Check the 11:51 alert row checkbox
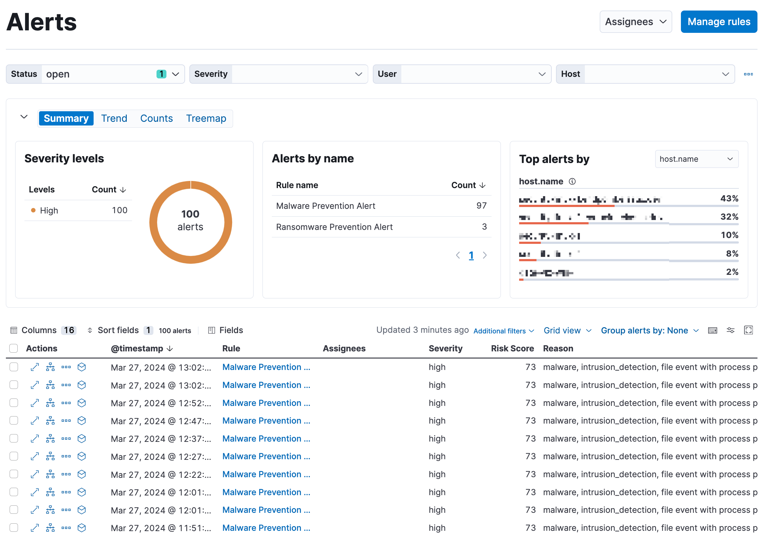Screen dimensions: 768x537 pos(14,528)
